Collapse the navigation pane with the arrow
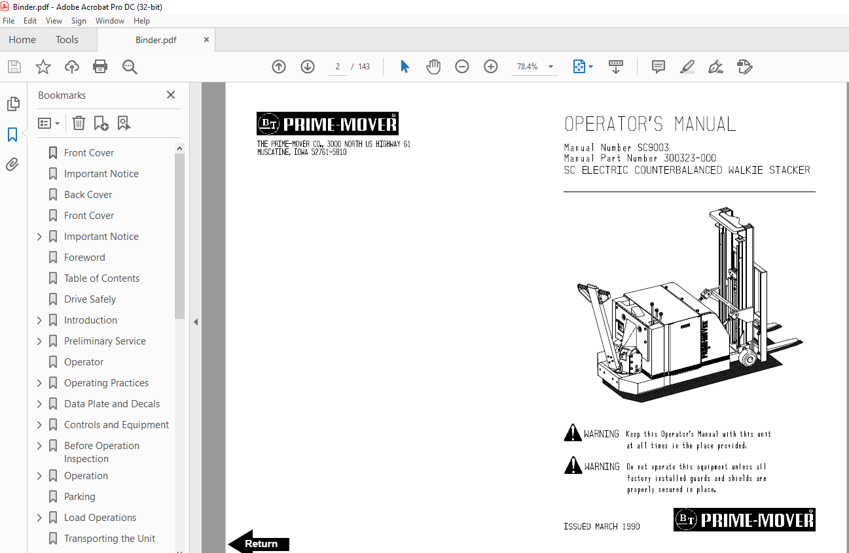849x553 pixels. point(195,322)
